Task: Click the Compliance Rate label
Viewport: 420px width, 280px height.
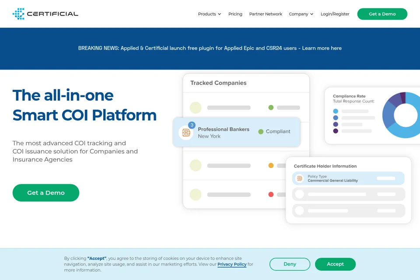Action: pyautogui.click(x=349, y=96)
